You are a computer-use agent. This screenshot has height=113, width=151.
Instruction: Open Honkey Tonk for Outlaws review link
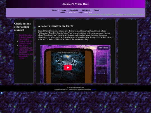click(25, 42)
